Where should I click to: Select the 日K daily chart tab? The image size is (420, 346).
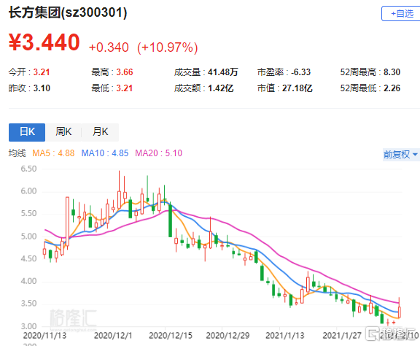27,132
